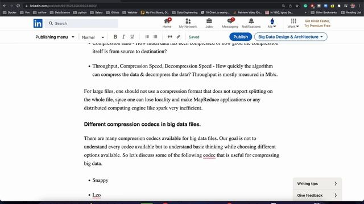Open the Salary bookmark folder
364x204 pixels.
click(96, 12)
